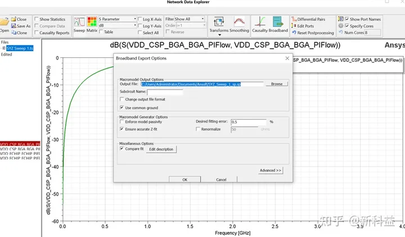Click the Clone icon

click(x=13, y=33)
